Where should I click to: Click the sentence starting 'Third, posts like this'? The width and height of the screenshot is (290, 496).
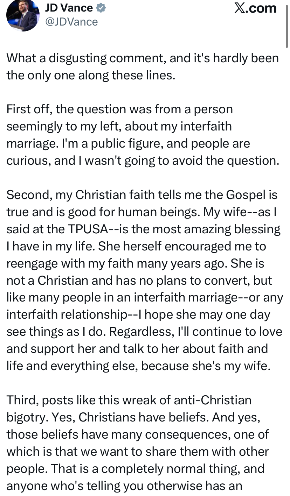click(x=129, y=400)
